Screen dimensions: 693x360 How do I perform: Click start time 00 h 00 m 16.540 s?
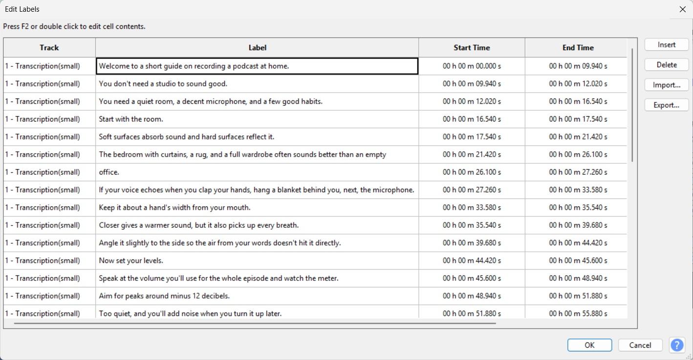click(x=472, y=119)
